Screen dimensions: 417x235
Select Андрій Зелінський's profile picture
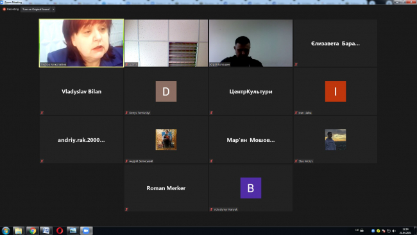pos(166,140)
